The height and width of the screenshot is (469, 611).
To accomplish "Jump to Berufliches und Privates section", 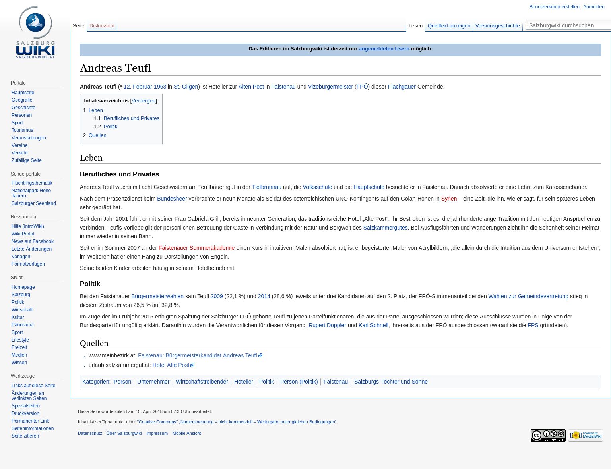I will click(x=131, y=118).
